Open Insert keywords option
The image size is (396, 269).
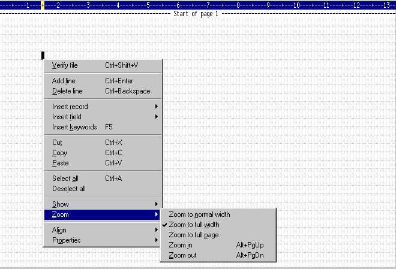pos(74,127)
